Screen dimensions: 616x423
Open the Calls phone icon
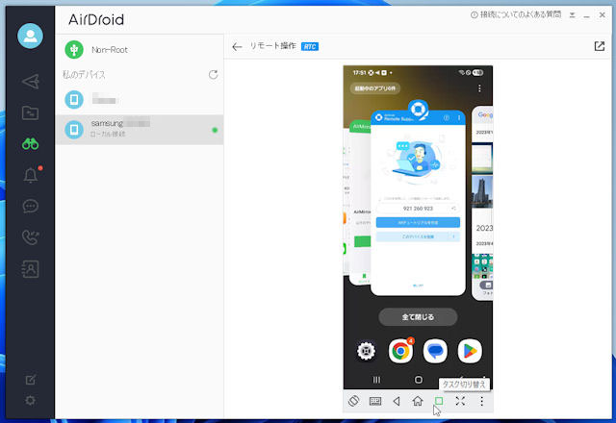point(30,237)
